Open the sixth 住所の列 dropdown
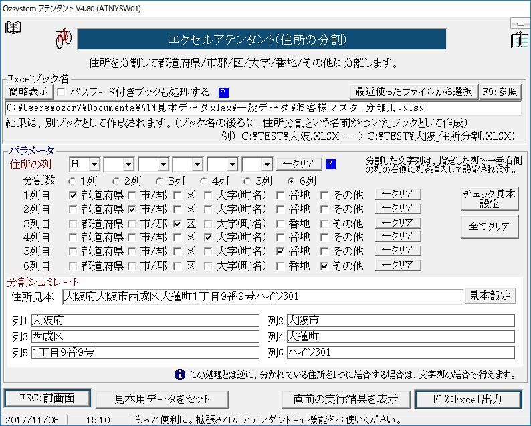This screenshot has width=531, height=426. pos(267,165)
